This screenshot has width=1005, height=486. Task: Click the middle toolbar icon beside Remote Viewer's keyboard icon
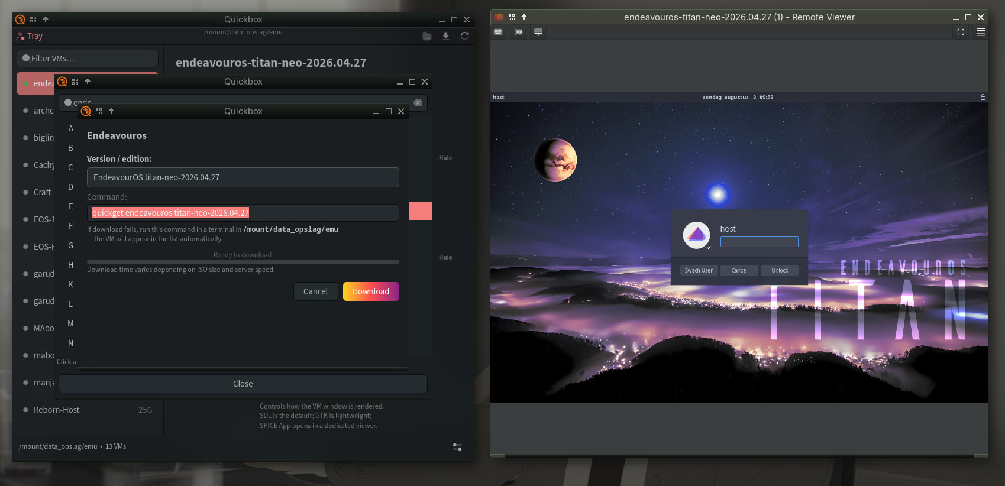(x=518, y=32)
